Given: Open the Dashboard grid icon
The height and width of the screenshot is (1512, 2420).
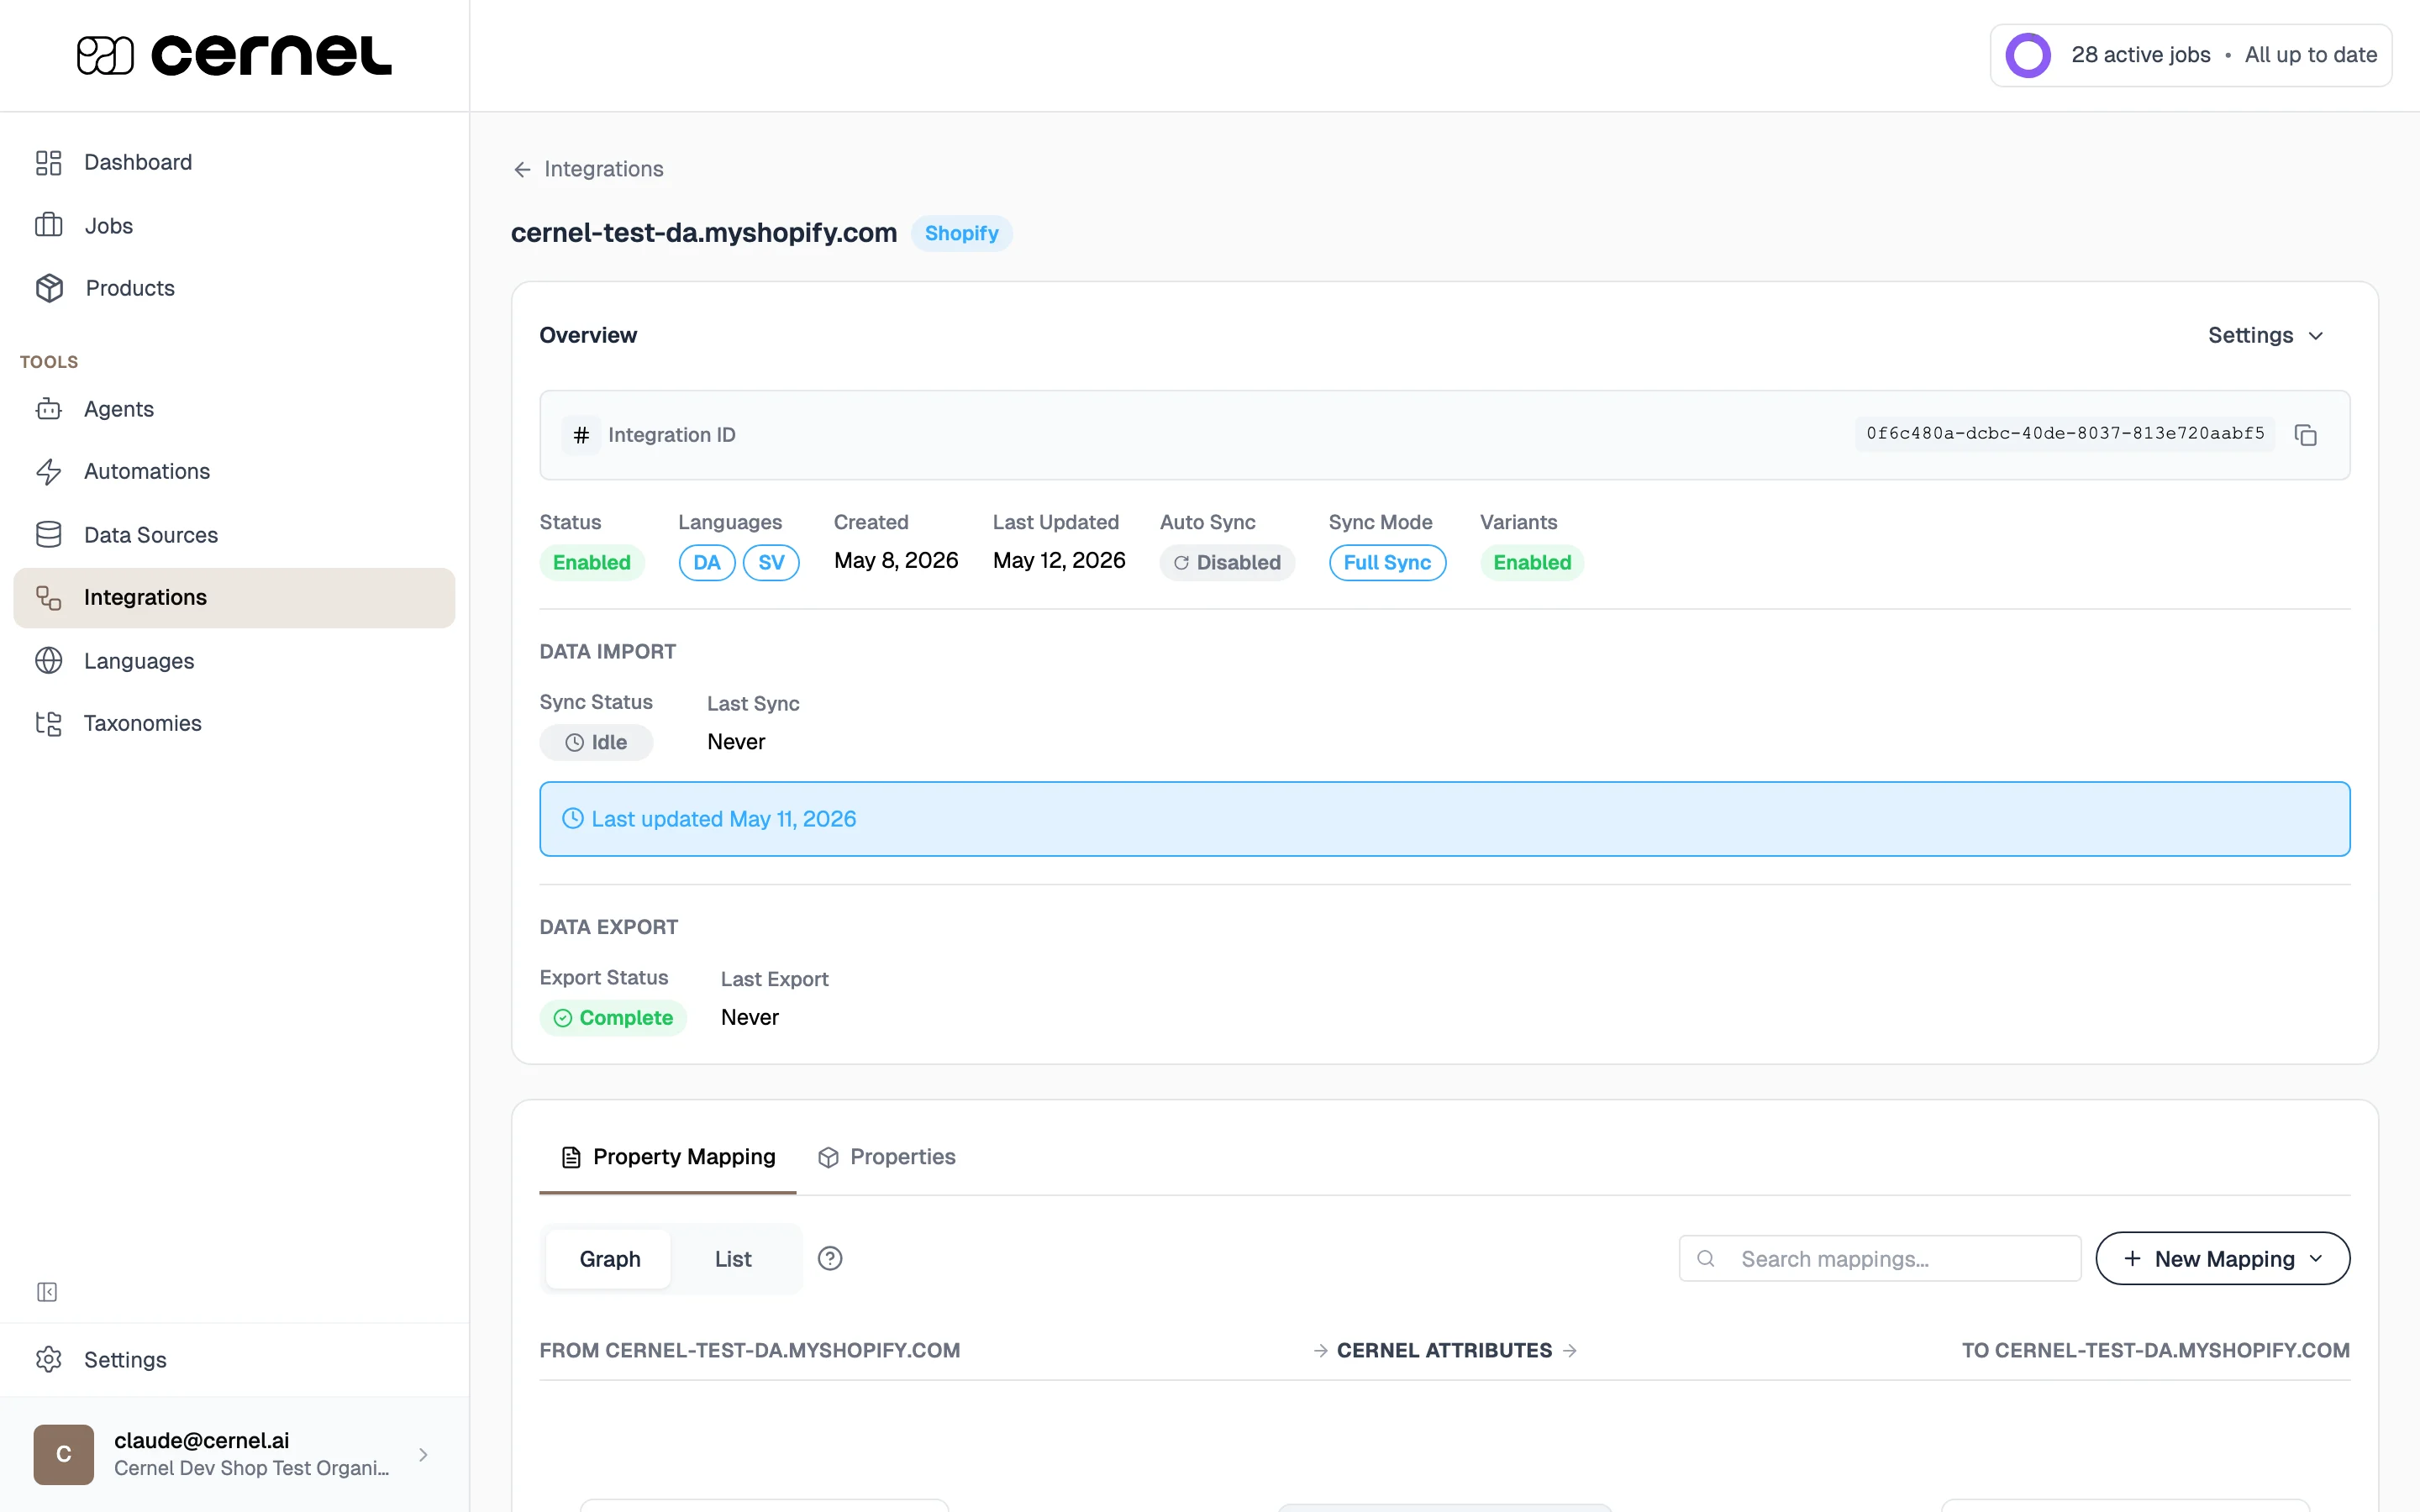Looking at the screenshot, I should click(48, 162).
